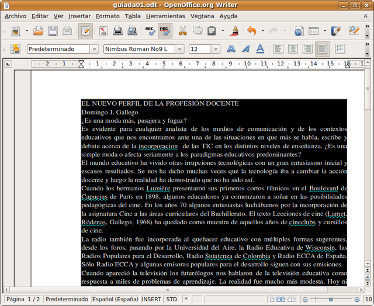The height and width of the screenshot is (306, 374).
Task: Click INSERT mode in status bar
Action: (x=151, y=299)
